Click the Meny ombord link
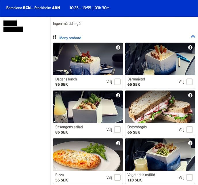Screen dimensions: 198x185 pos(70,38)
